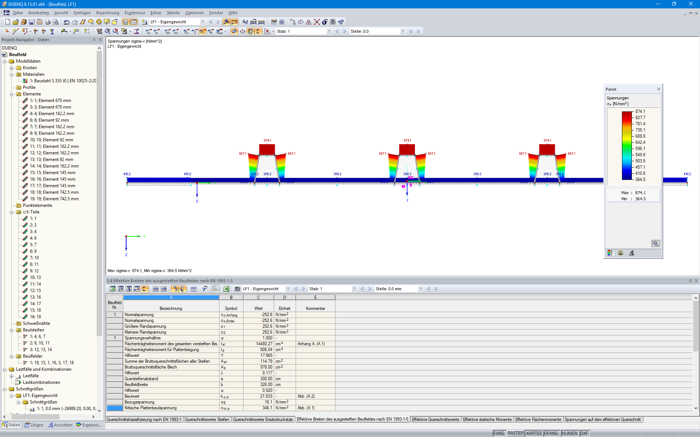Open the load case dropdown showing LF1 - Eigengewicht

pos(203,21)
